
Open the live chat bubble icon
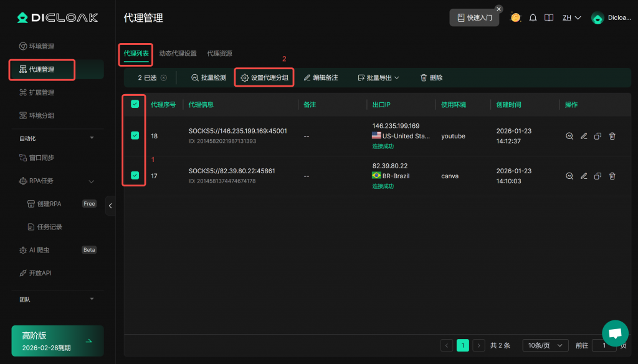(615, 333)
